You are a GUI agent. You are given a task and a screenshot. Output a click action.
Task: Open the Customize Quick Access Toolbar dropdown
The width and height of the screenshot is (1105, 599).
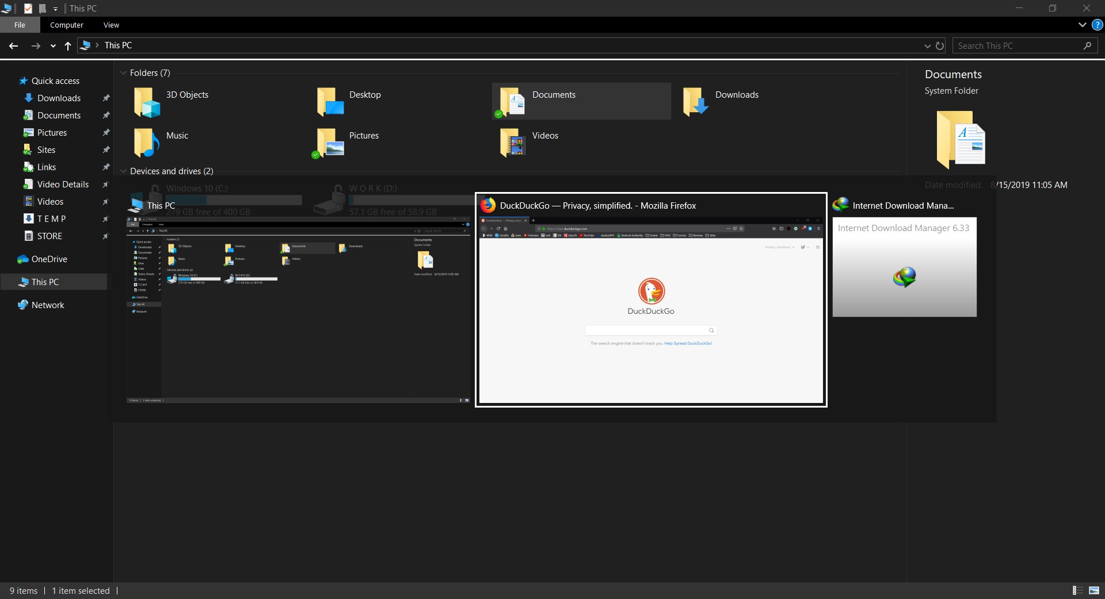click(x=55, y=9)
